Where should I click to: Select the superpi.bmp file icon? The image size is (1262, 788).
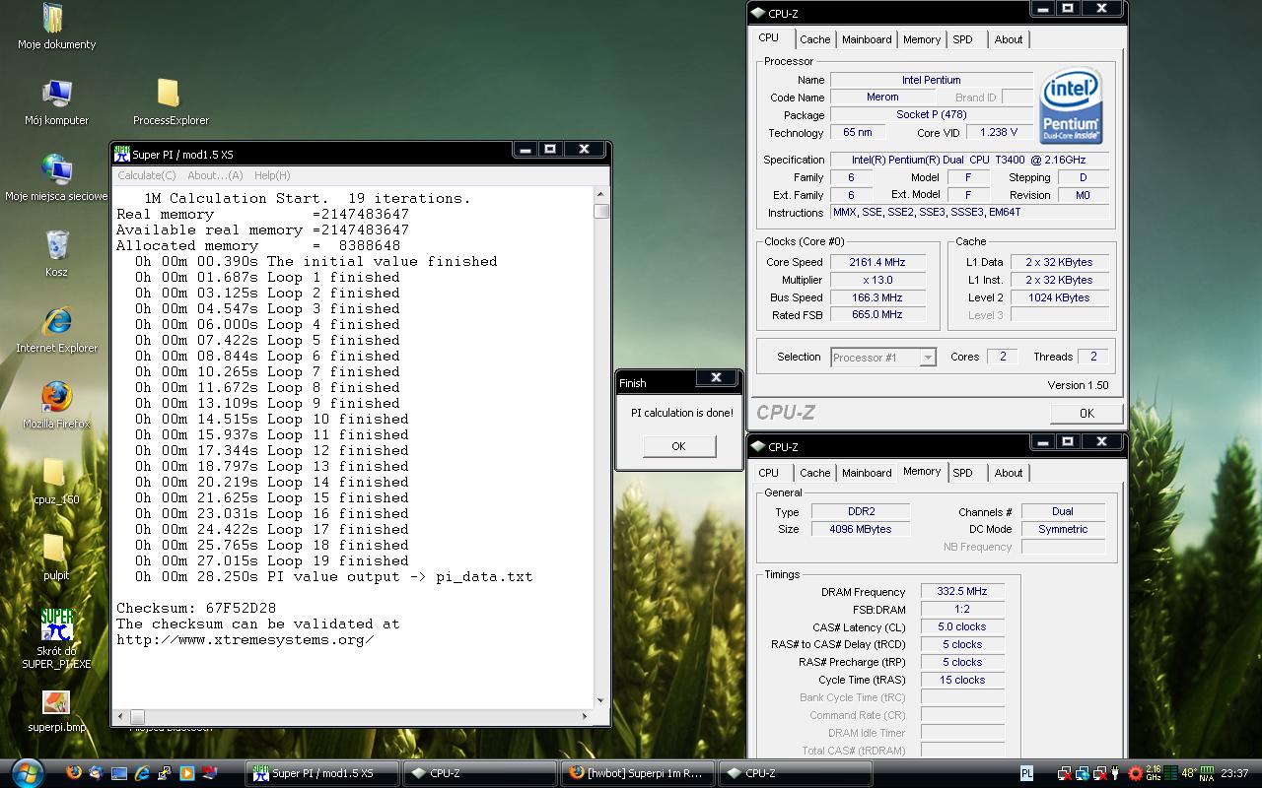click(x=56, y=711)
